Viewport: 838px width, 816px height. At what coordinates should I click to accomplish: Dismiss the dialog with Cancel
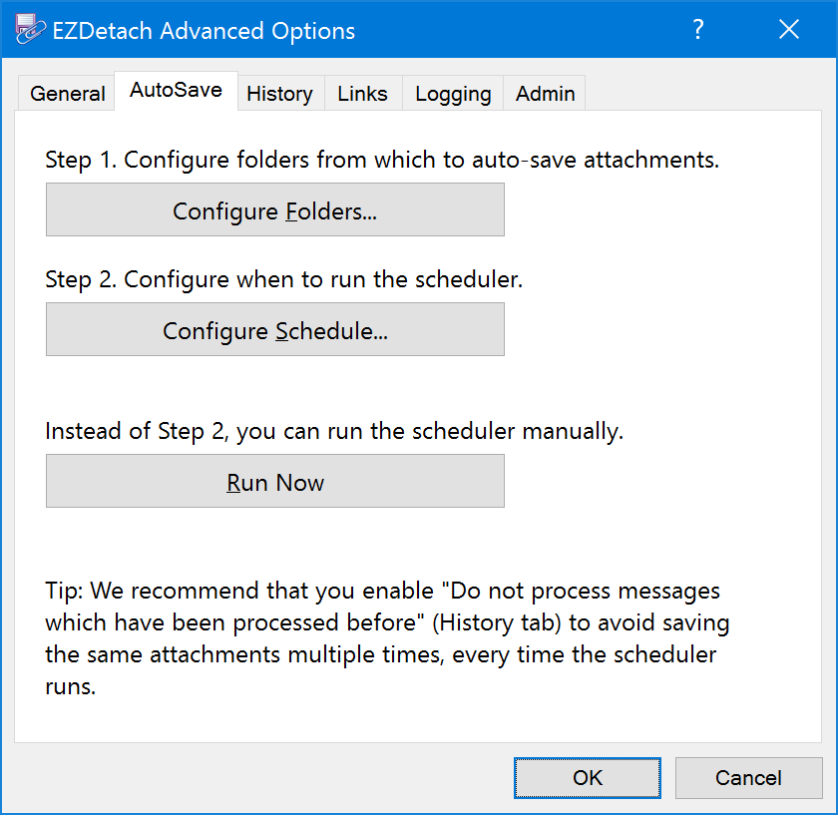pyautogui.click(x=749, y=779)
